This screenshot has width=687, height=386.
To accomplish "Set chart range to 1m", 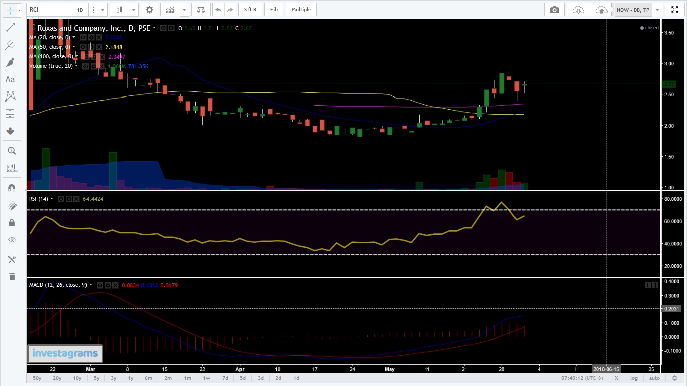I will pyautogui.click(x=187, y=378).
